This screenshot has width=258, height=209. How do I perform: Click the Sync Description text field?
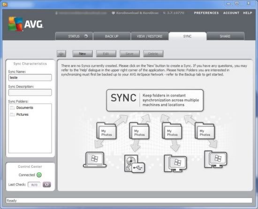point(30,92)
